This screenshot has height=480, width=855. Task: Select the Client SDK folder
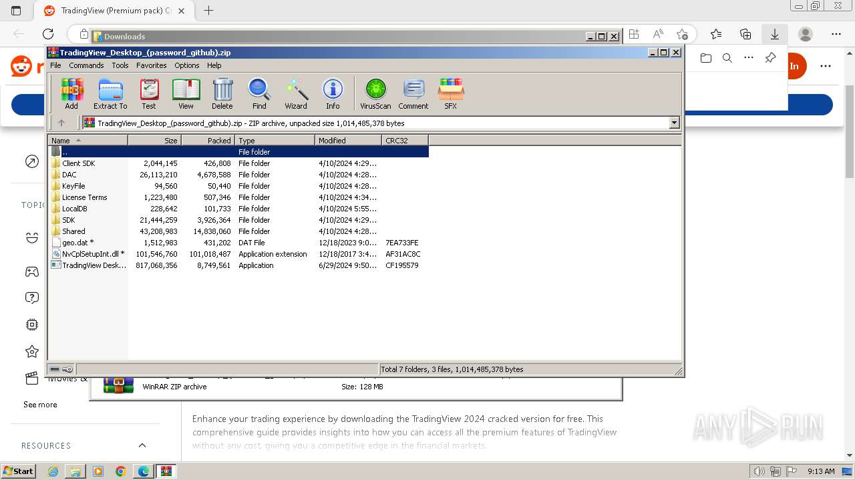(x=238, y=163)
